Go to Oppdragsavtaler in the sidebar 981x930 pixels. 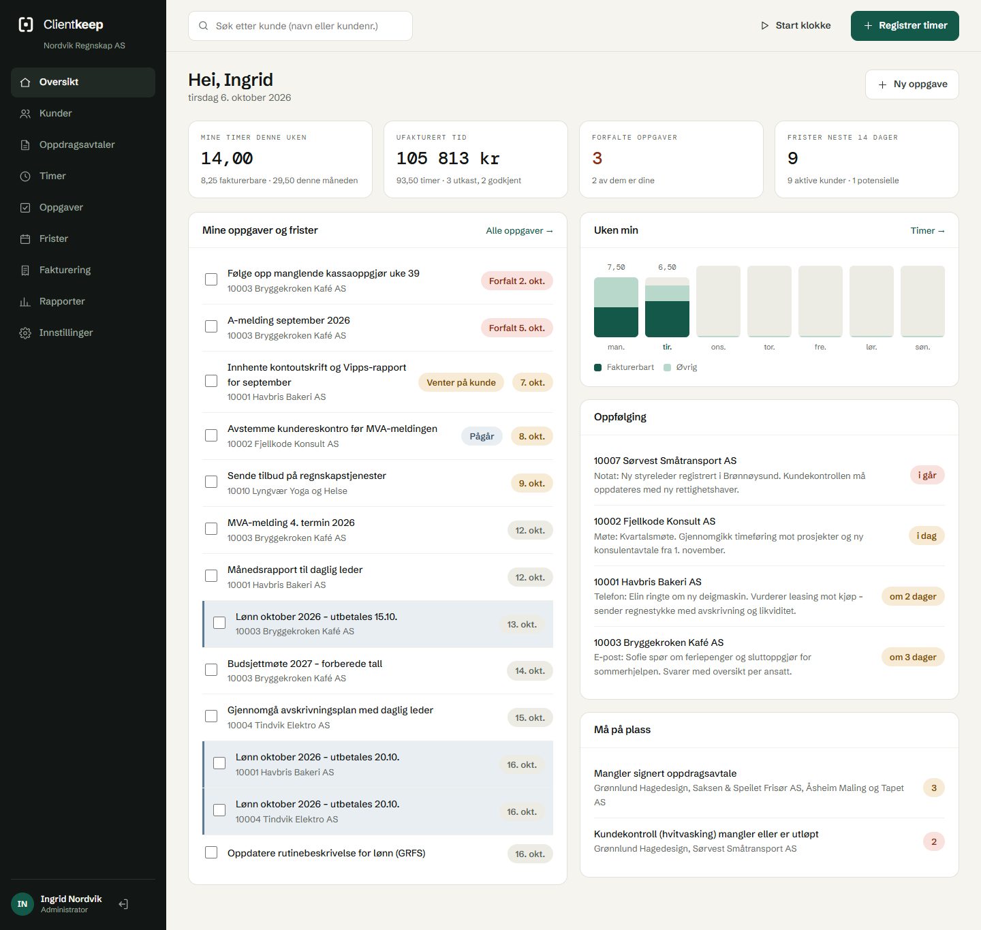coord(83,145)
